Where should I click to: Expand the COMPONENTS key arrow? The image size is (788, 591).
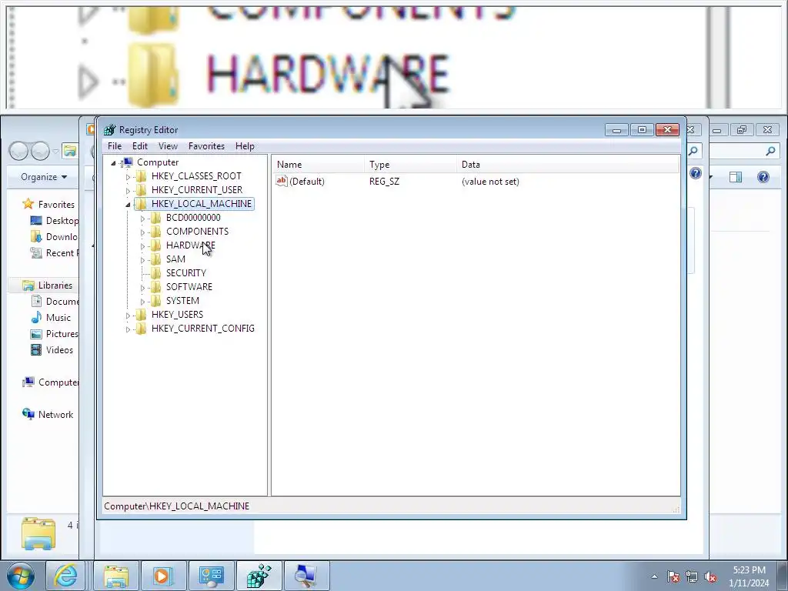click(x=142, y=232)
